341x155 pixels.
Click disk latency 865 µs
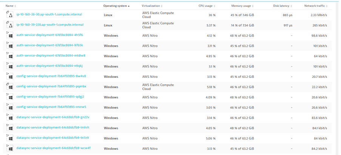(x=288, y=15)
